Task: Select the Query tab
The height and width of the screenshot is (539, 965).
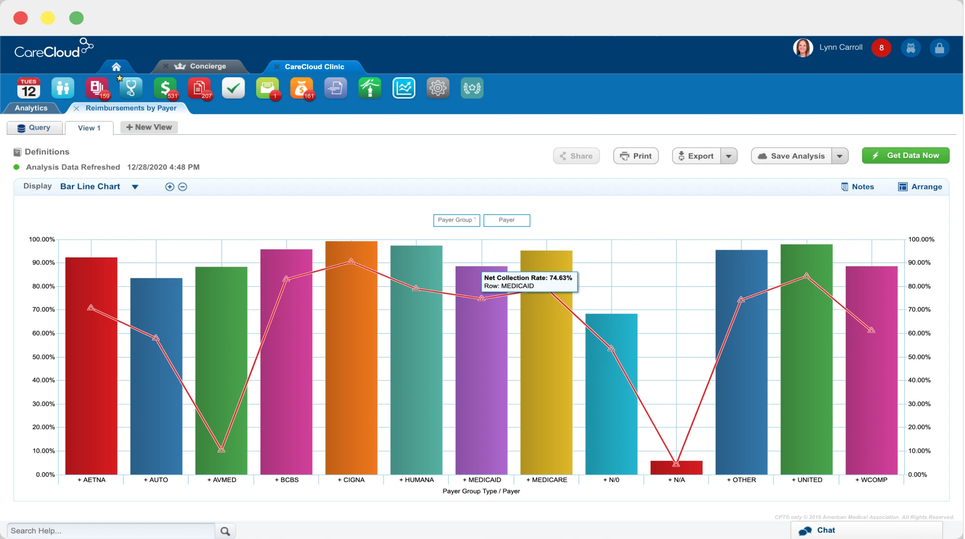Action: [x=34, y=128]
